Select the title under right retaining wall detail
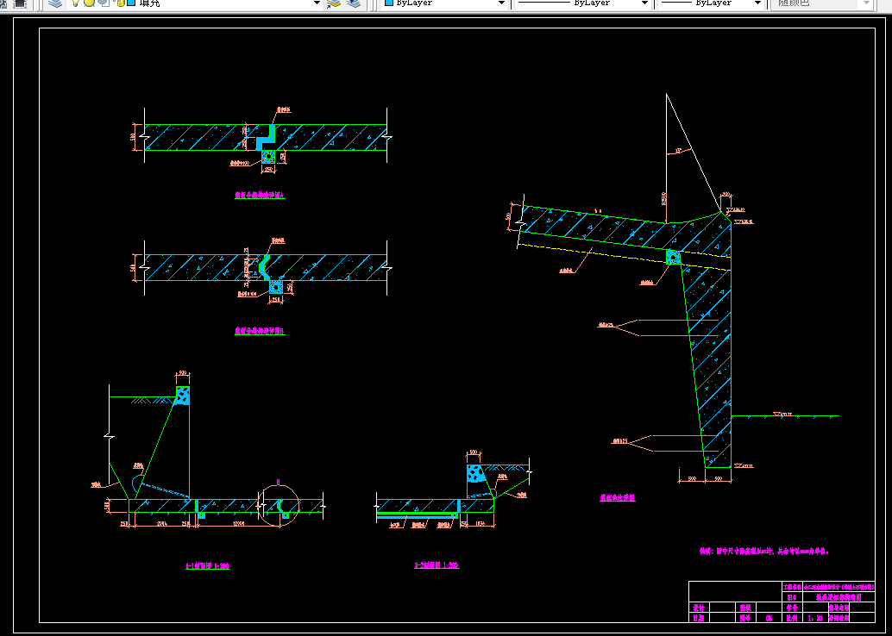The height and width of the screenshot is (636, 892). [617, 497]
